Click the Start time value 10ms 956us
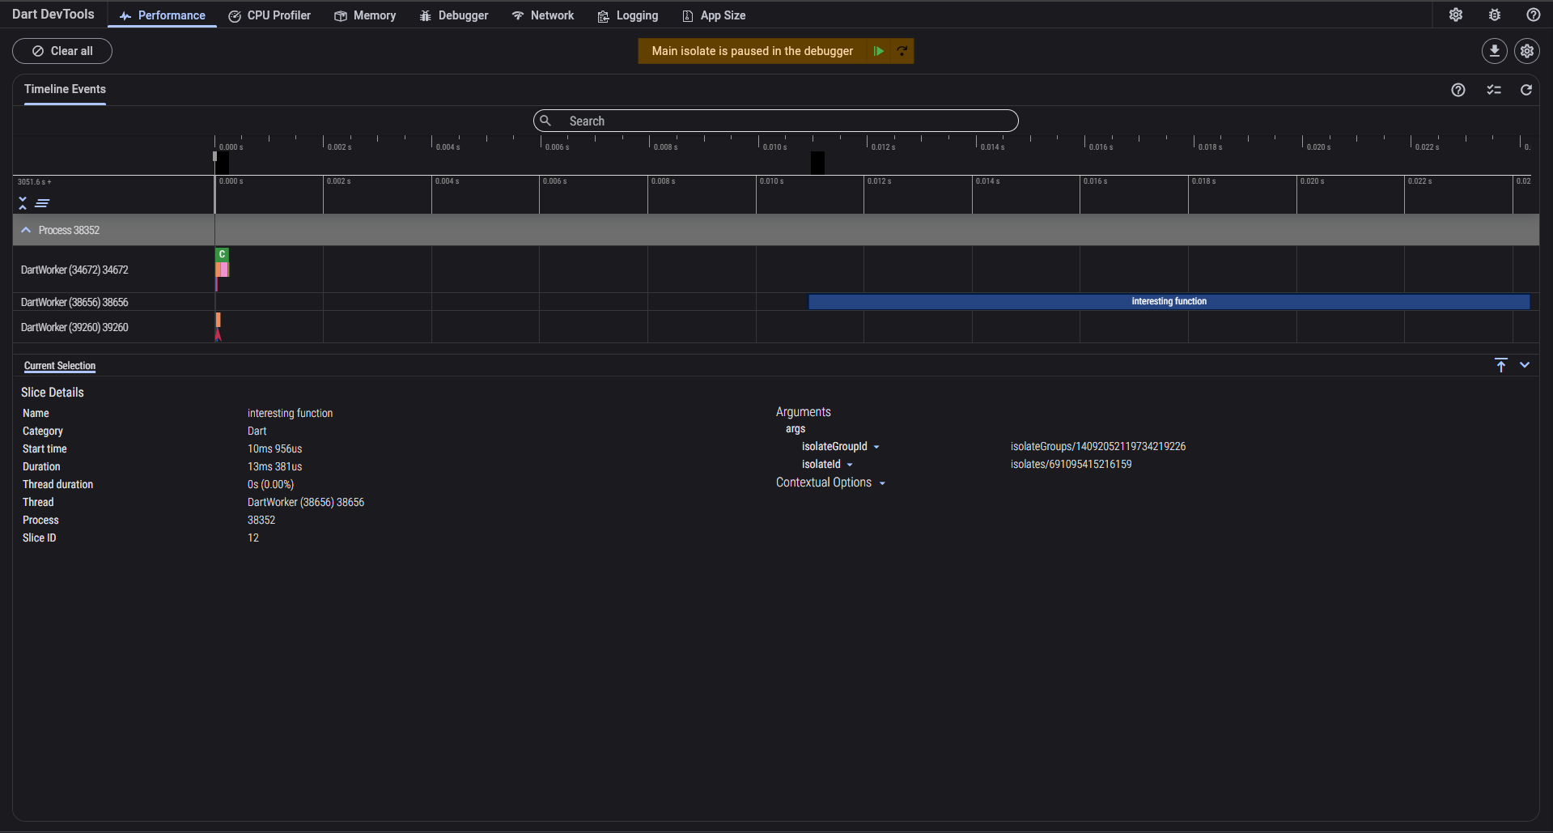The height and width of the screenshot is (833, 1553). 274,448
